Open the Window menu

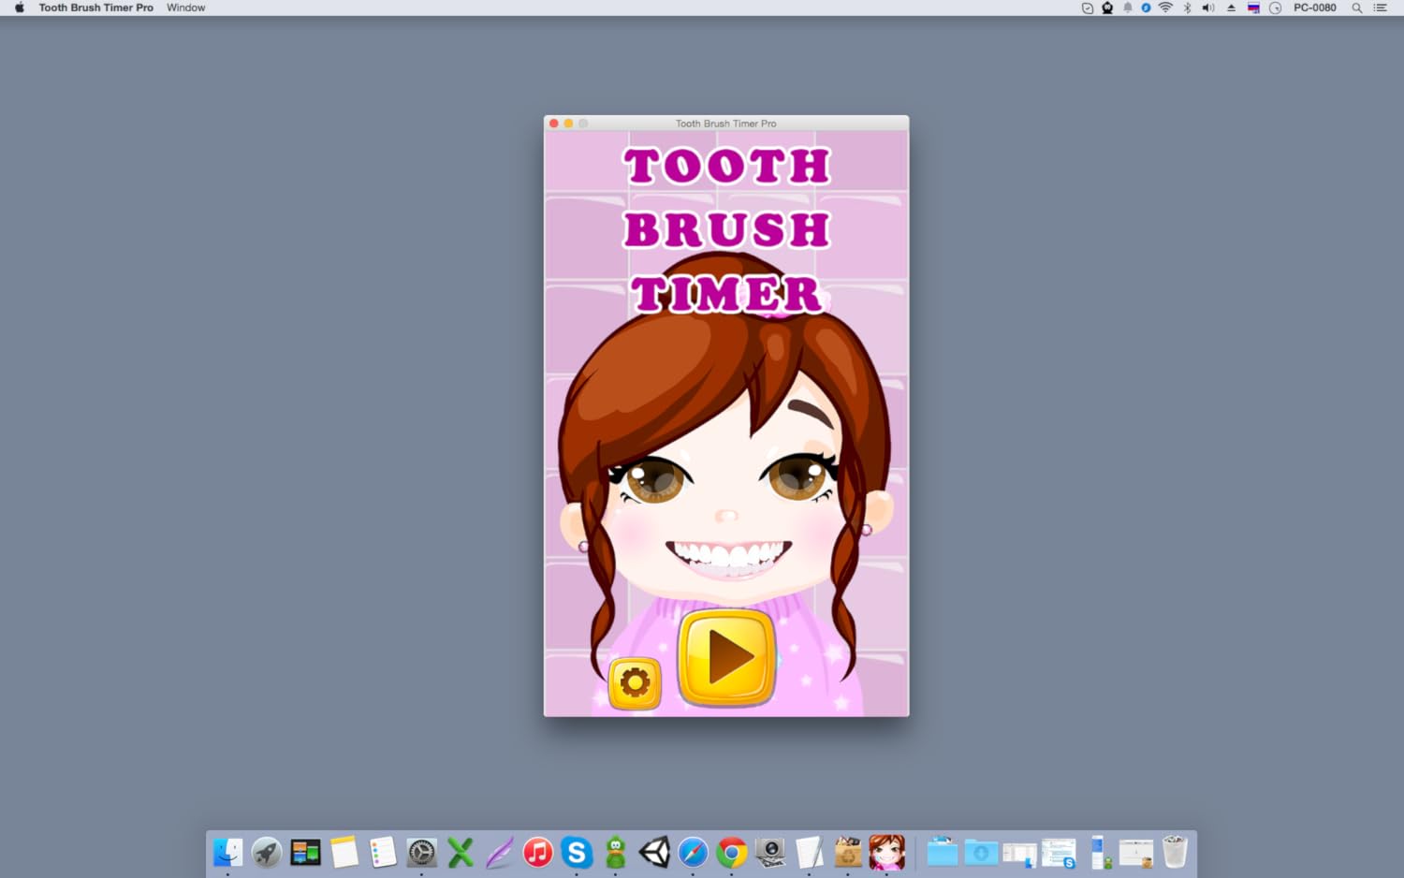(185, 7)
